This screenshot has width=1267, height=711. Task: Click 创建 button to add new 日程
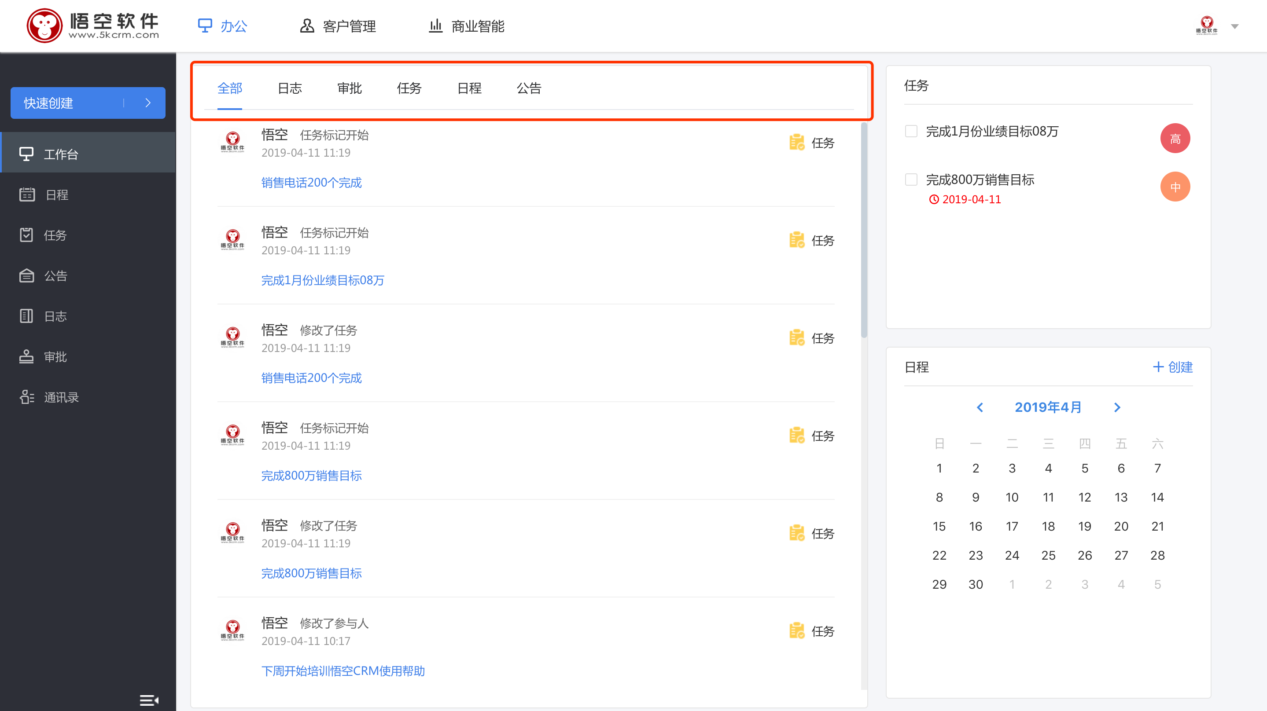pyautogui.click(x=1175, y=367)
